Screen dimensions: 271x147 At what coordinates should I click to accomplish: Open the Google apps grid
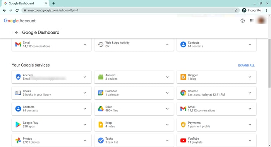click(252, 21)
